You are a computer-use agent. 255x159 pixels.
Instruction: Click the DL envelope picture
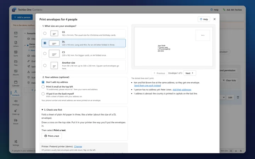(x=54, y=43)
